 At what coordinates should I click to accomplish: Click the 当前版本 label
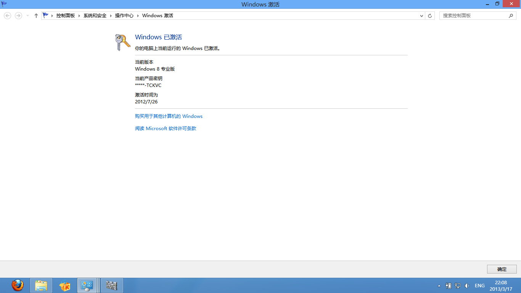144,62
